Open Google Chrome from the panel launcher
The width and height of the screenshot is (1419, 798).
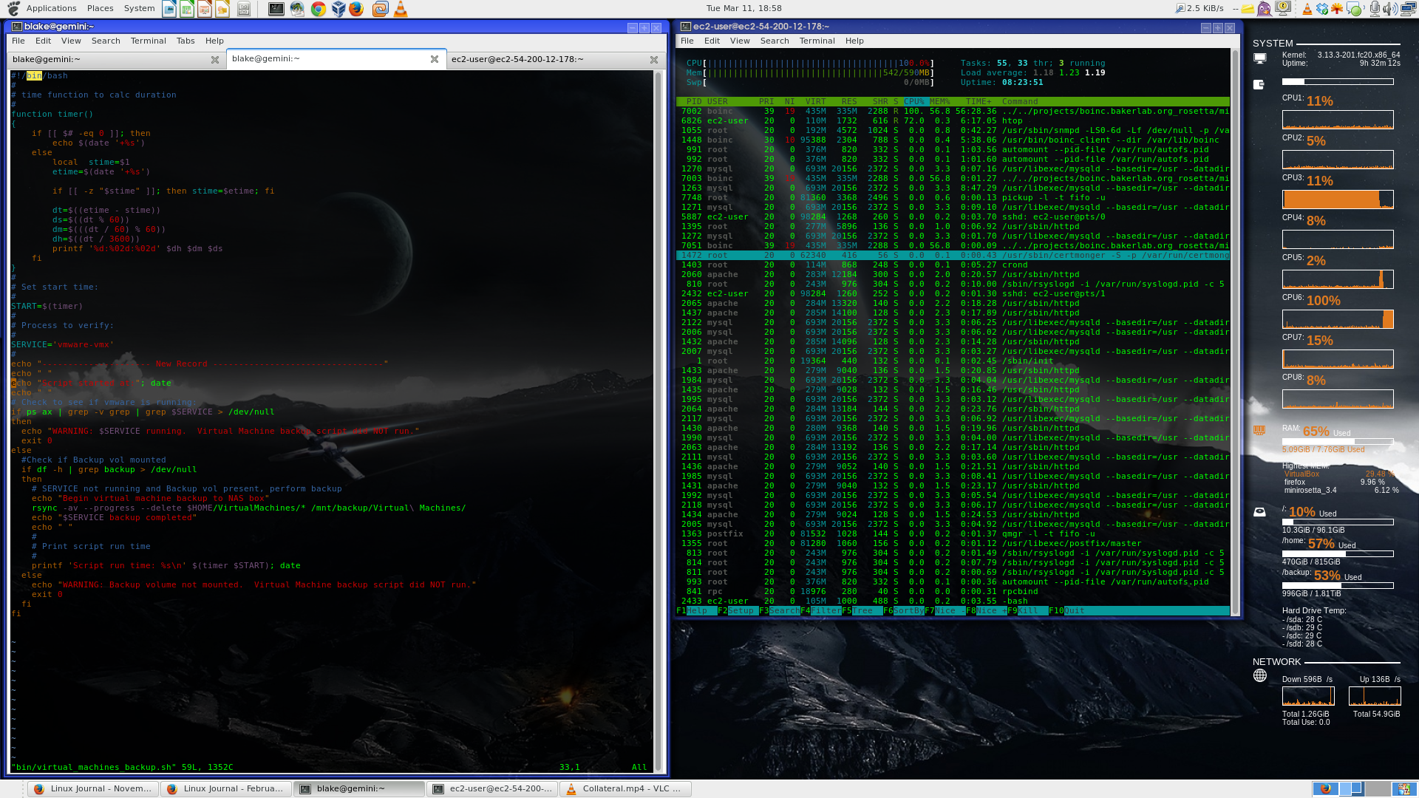[x=319, y=8]
